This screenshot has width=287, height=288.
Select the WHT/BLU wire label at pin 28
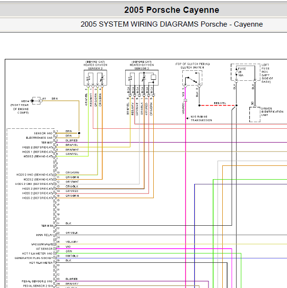coord(72,256)
